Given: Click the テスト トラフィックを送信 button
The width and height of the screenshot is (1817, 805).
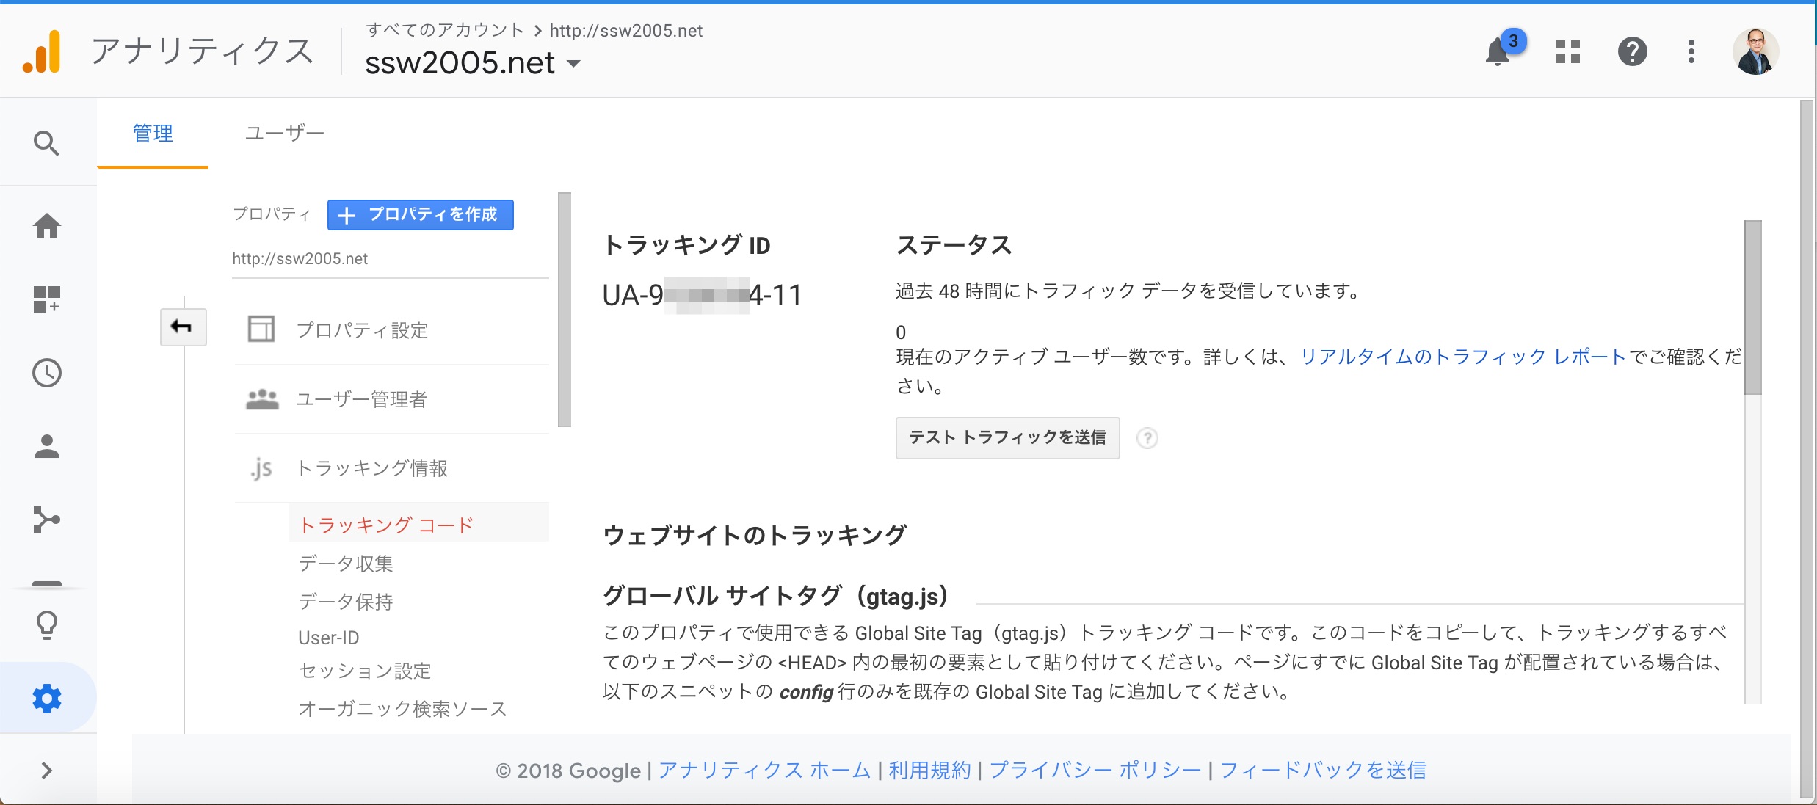Looking at the screenshot, I should pyautogui.click(x=1007, y=438).
